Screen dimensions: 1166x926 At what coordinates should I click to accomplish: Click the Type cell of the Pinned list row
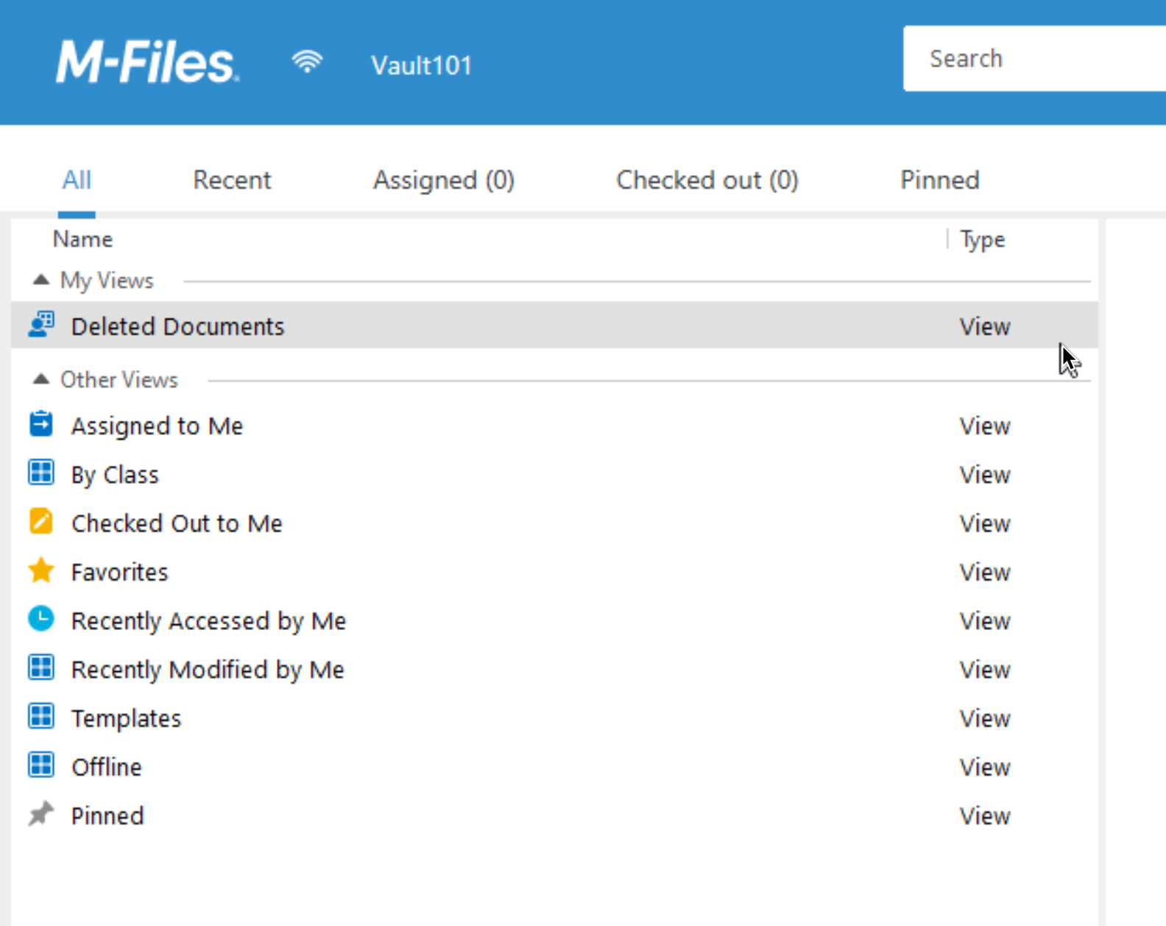pos(985,816)
